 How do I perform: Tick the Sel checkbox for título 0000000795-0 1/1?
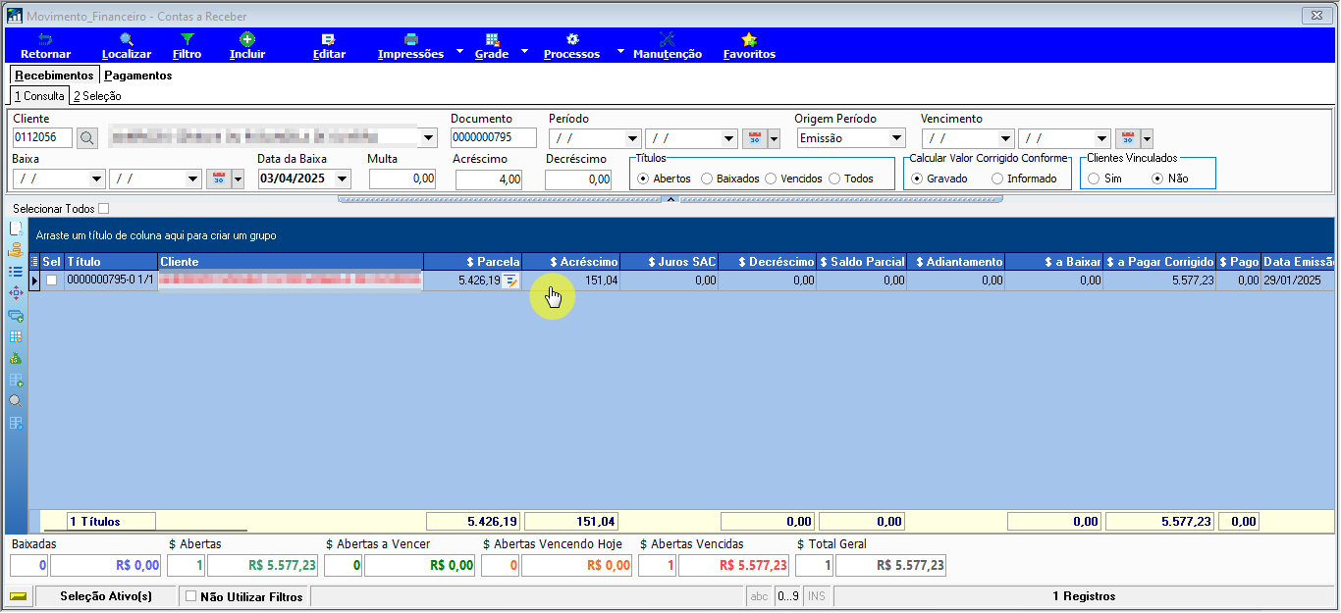pyautogui.click(x=51, y=281)
